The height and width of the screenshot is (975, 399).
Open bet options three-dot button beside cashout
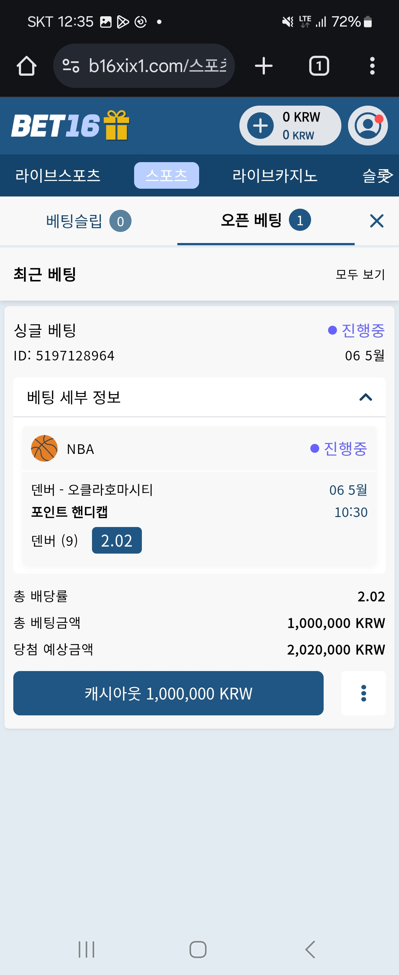pyautogui.click(x=364, y=693)
